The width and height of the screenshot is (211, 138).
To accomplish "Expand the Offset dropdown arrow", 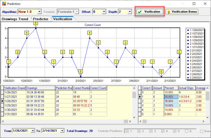I will tap(104, 12).
